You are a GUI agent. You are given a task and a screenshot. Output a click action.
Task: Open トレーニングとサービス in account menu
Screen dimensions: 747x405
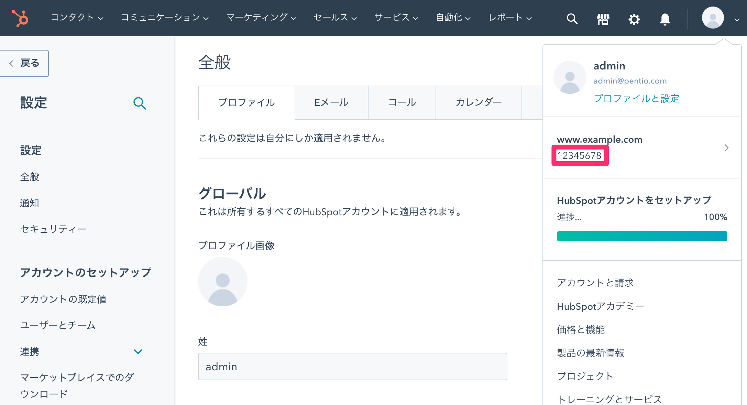[609, 399]
